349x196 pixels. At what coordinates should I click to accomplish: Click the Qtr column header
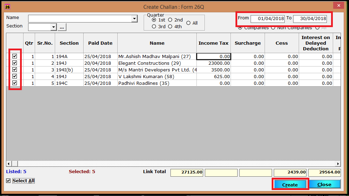click(x=29, y=43)
